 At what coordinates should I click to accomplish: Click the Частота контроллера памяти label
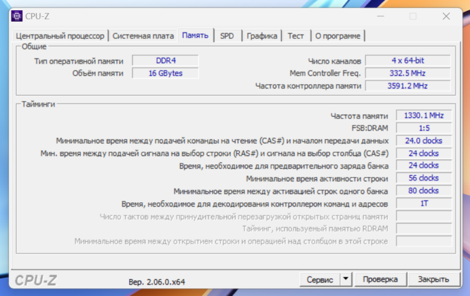(308, 86)
